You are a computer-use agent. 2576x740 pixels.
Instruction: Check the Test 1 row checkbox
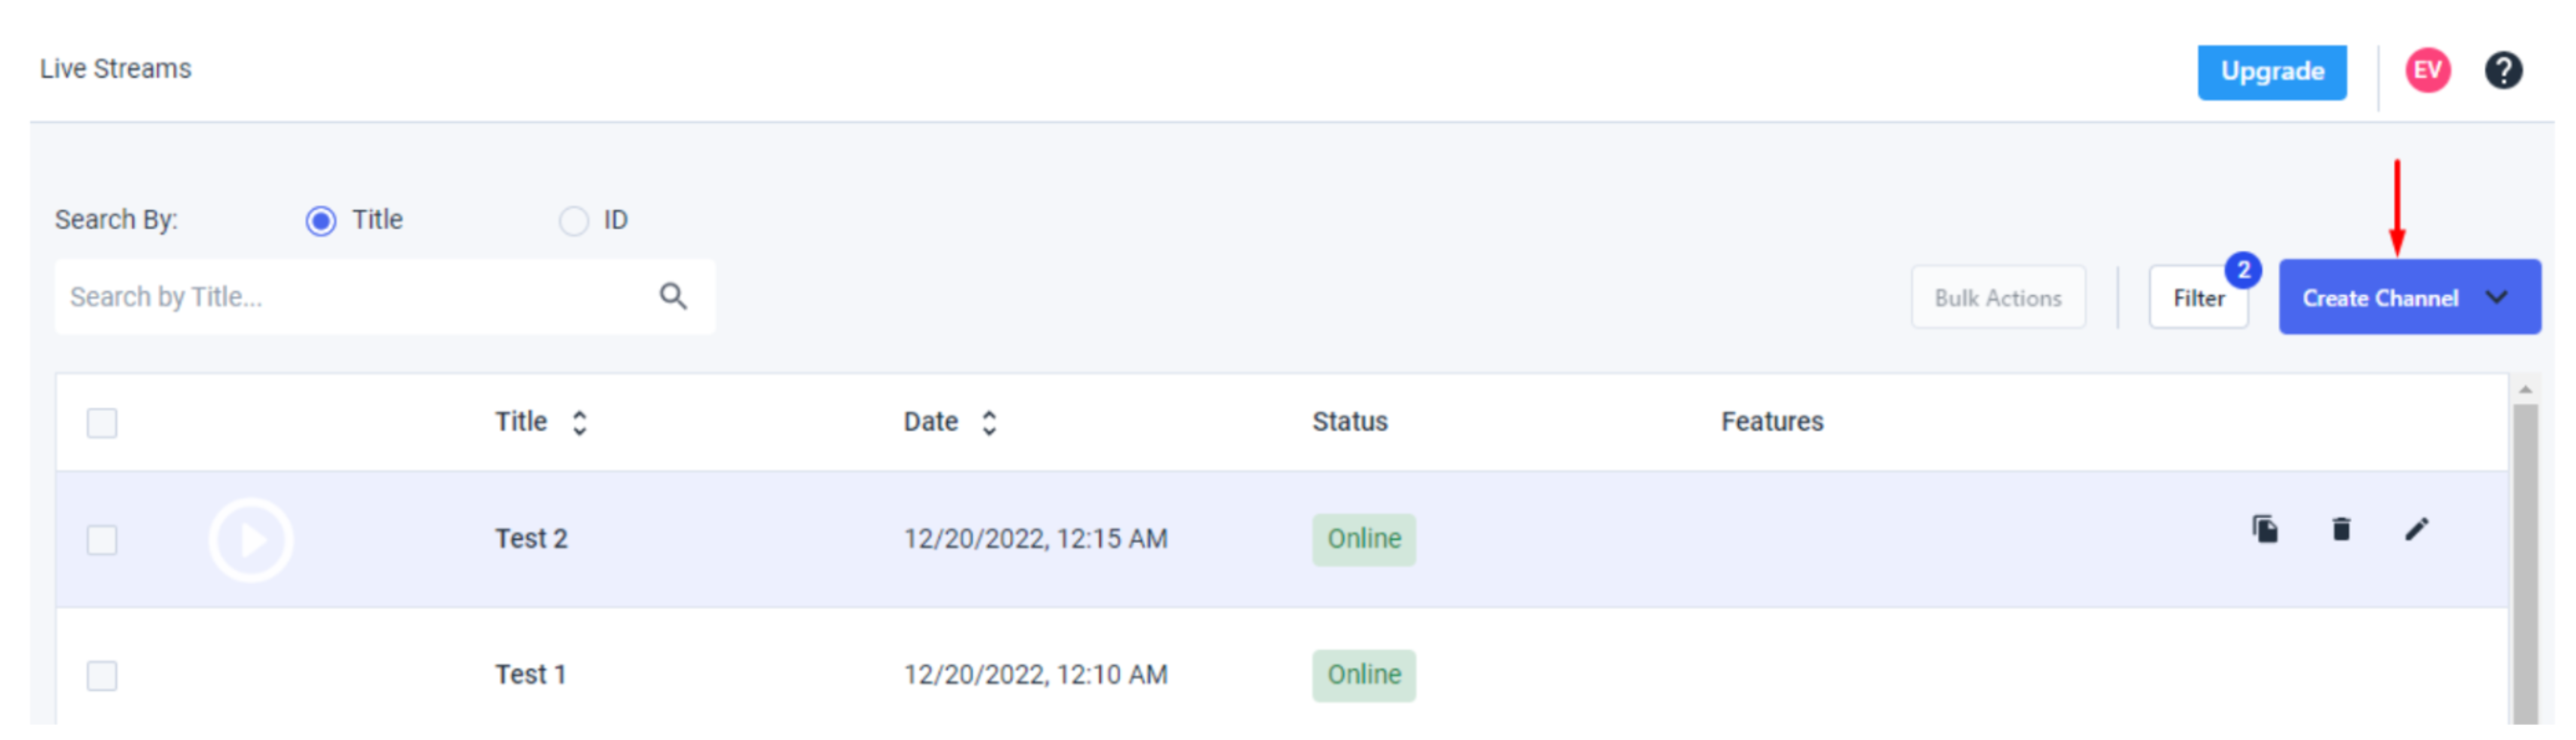point(102,676)
